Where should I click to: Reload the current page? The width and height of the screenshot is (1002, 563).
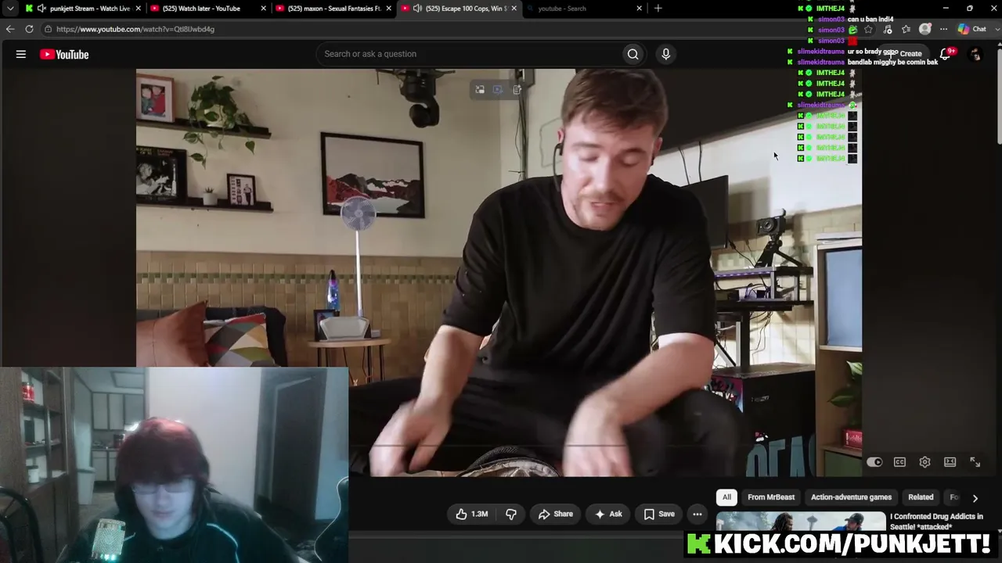29,29
